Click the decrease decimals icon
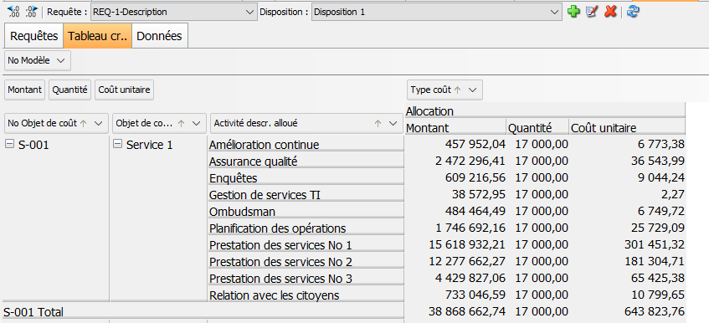 [13, 12]
